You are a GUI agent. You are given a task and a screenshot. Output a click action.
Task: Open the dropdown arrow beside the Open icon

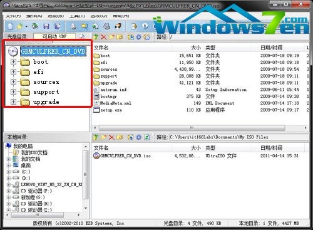(26, 26)
